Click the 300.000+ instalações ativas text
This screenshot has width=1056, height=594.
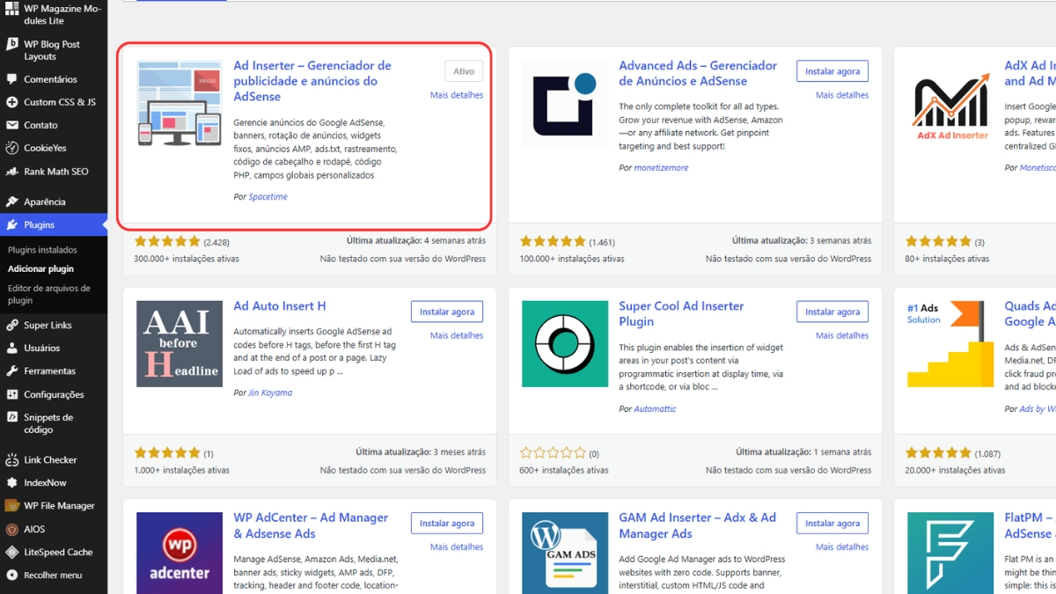coord(187,259)
